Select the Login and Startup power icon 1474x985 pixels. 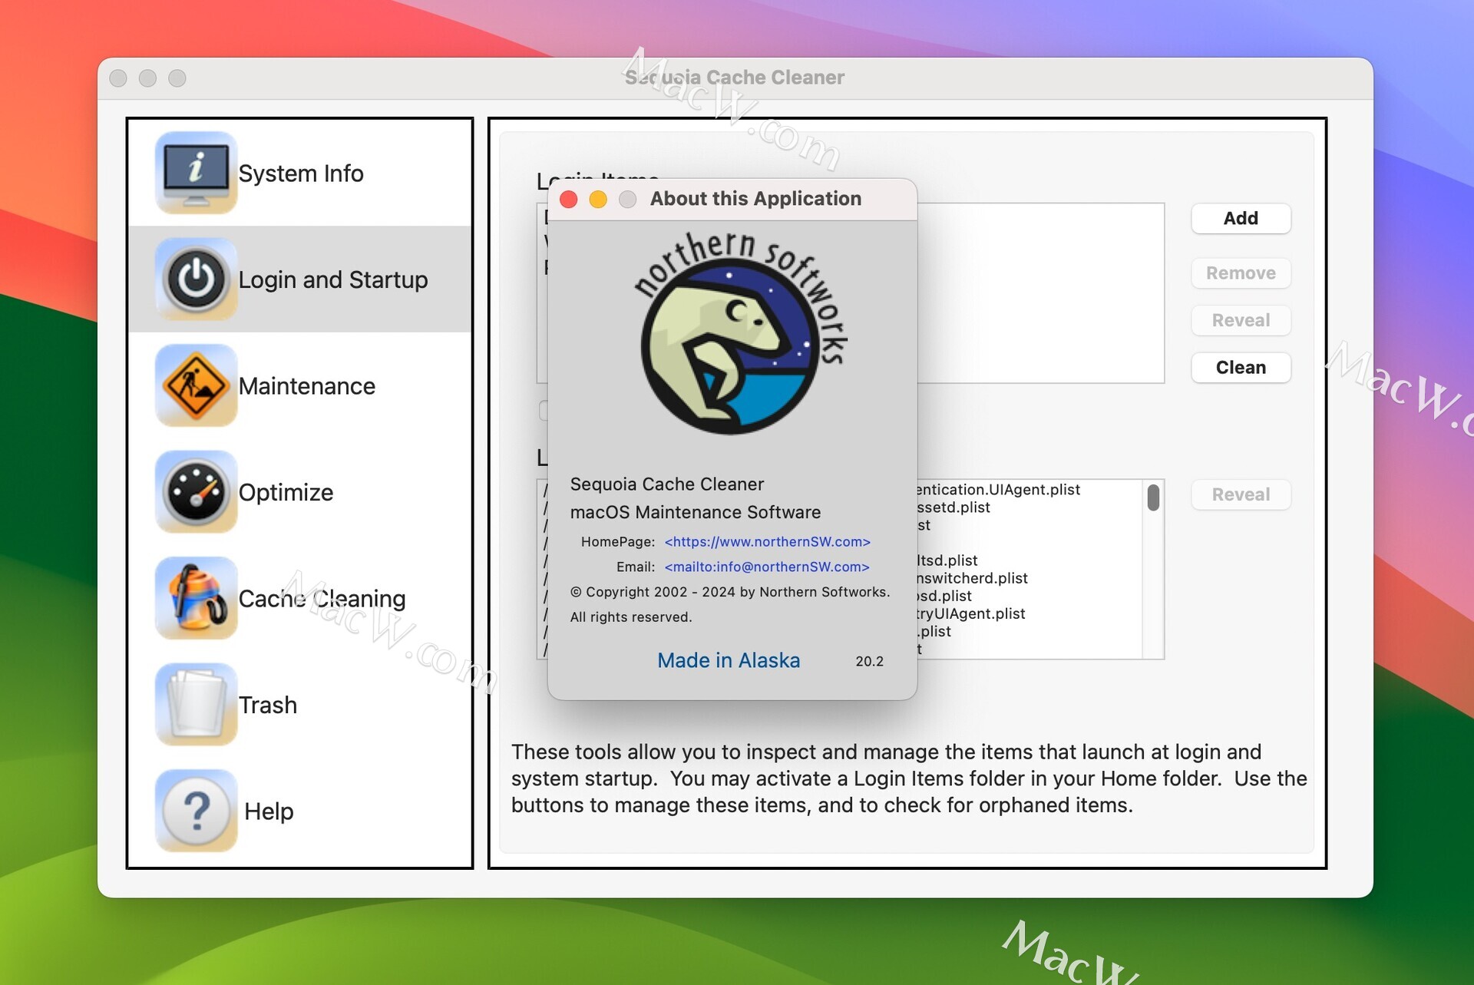coord(196,279)
